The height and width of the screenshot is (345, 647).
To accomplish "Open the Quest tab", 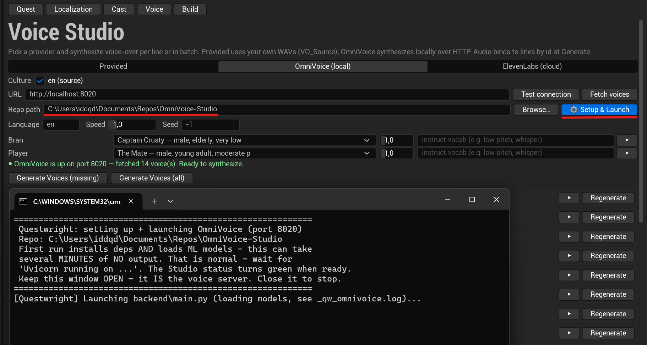I will [x=26, y=9].
